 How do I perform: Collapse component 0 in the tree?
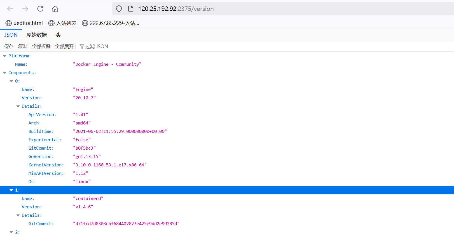(x=11, y=81)
